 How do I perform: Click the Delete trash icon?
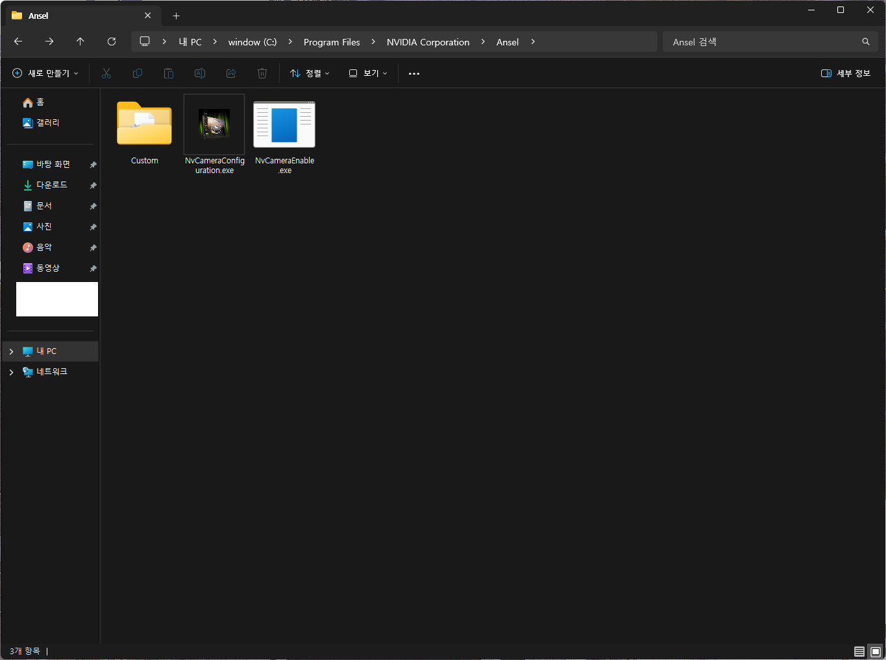click(262, 73)
